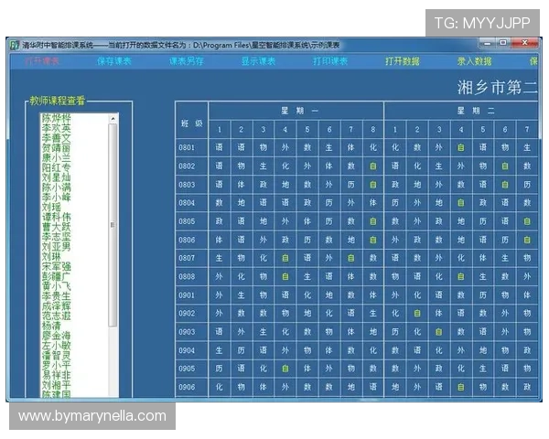The height and width of the screenshot is (439, 549).
Task: Select teacher 杨清 in the list
Action: pyautogui.click(x=51, y=326)
